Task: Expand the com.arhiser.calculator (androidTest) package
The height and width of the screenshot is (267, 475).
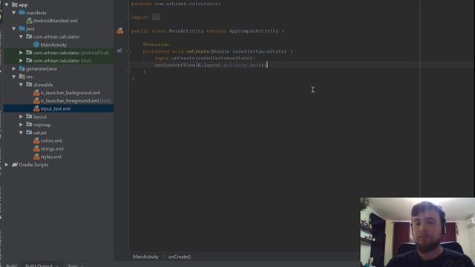Action: coord(21,53)
